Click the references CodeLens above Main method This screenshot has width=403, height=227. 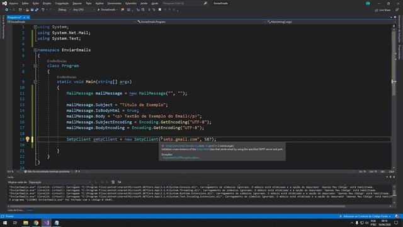[x=67, y=77]
